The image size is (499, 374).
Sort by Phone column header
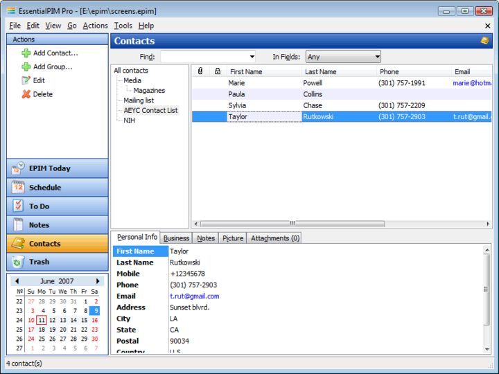pos(414,71)
